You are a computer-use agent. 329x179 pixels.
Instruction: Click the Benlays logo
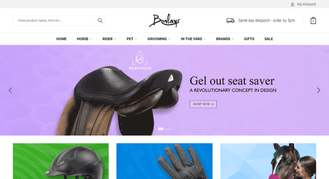click(164, 21)
